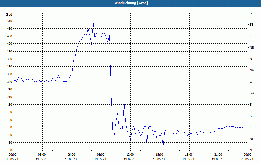Click the chart title Windrichtung [Grad]

(x=131, y=3)
